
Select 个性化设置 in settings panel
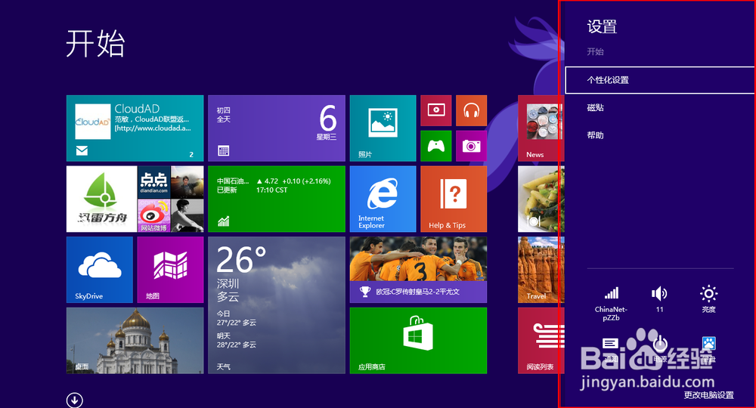(659, 80)
